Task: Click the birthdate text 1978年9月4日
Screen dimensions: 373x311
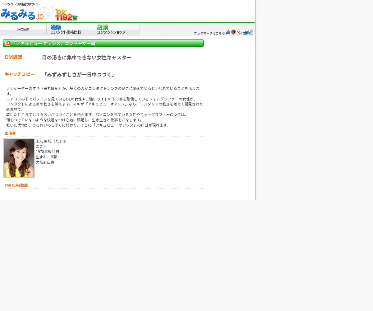Action: click(x=48, y=152)
